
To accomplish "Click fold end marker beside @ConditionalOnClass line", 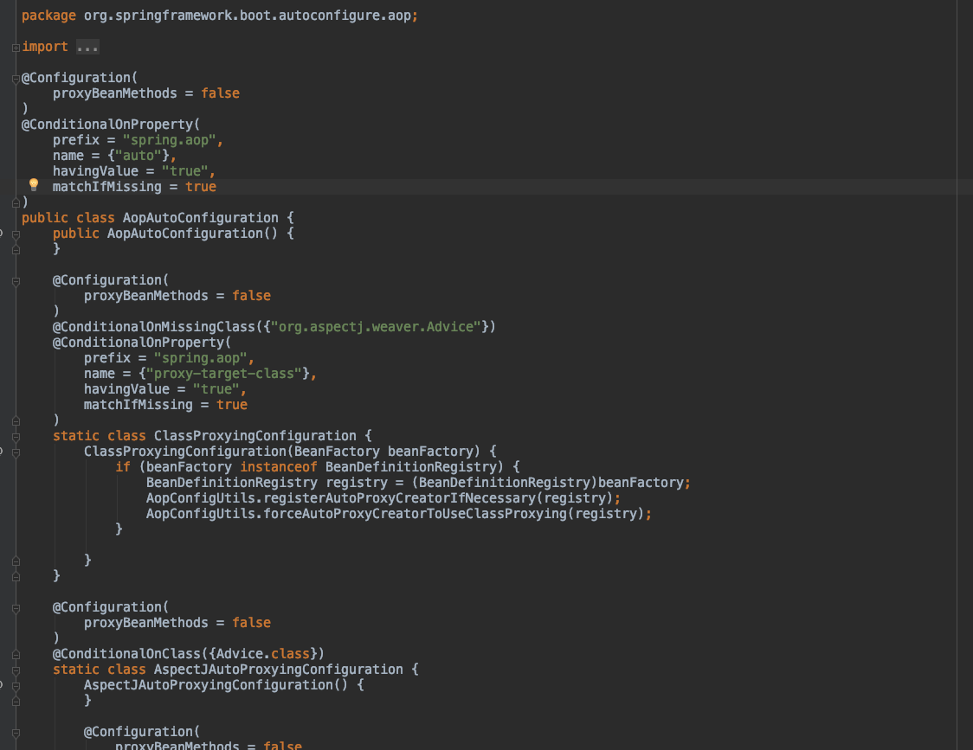I will pos(16,655).
